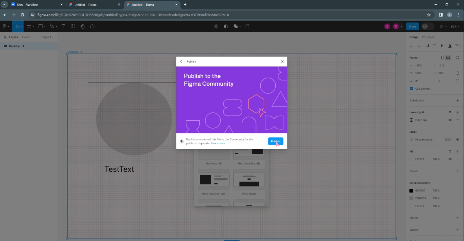Click the Publish button
The width and height of the screenshot is (464, 241).
coord(276,142)
